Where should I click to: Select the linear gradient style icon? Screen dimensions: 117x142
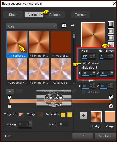click(111, 24)
